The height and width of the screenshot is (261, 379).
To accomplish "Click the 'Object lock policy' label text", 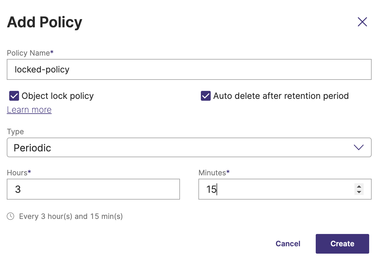I will tap(57, 96).
